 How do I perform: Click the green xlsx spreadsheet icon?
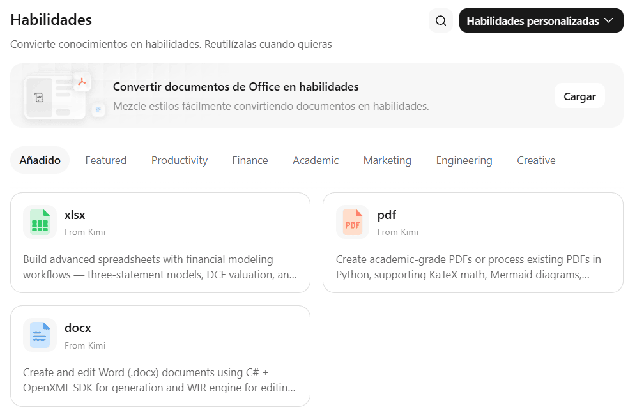point(40,222)
